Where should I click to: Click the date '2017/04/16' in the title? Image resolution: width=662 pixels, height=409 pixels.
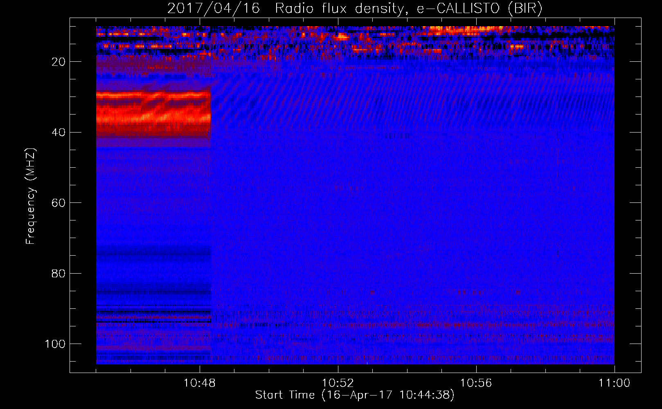click(214, 8)
